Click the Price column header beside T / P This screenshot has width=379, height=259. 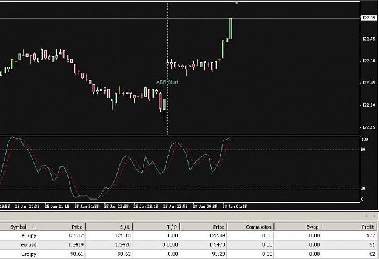204,227
